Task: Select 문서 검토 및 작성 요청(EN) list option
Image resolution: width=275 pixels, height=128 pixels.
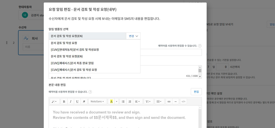Action: [94, 56]
